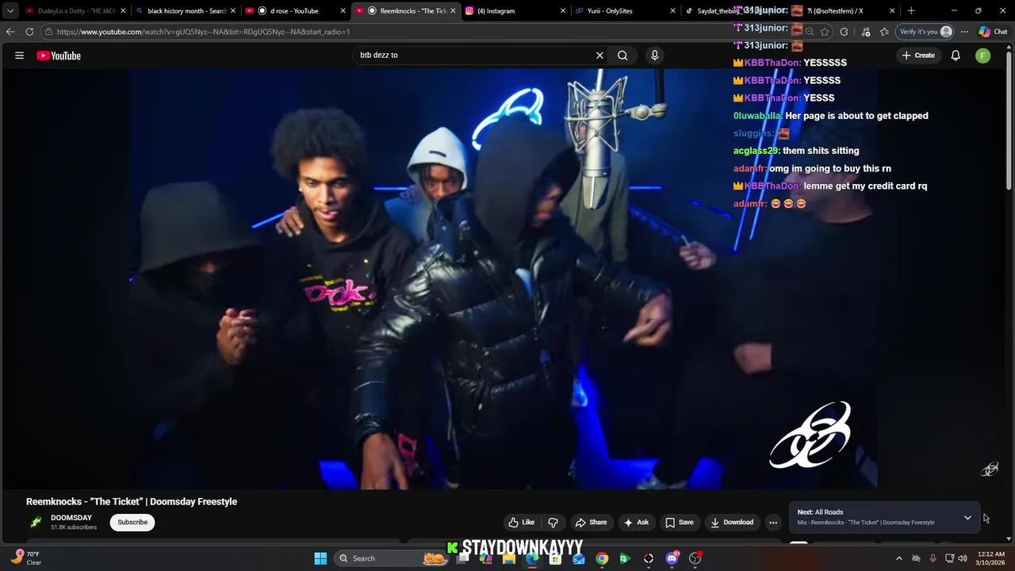Open a new browser tab
1015x571 pixels.
[x=911, y=11]
